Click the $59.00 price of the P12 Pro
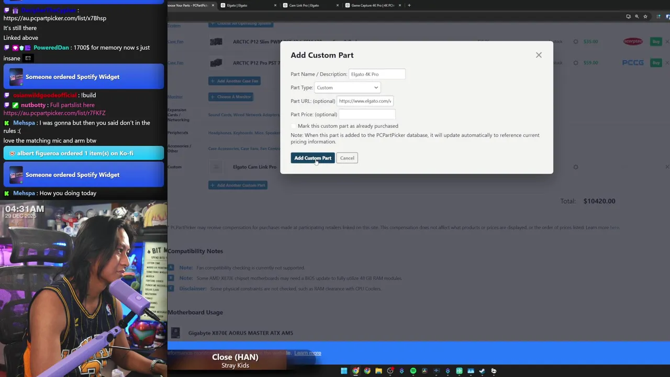Screen dimensions: 670x377 coord(590,62)
